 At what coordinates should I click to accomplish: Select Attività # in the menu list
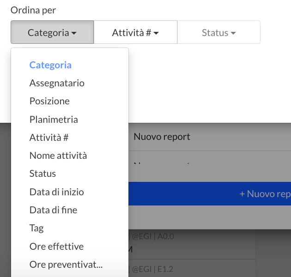(49, 138)
